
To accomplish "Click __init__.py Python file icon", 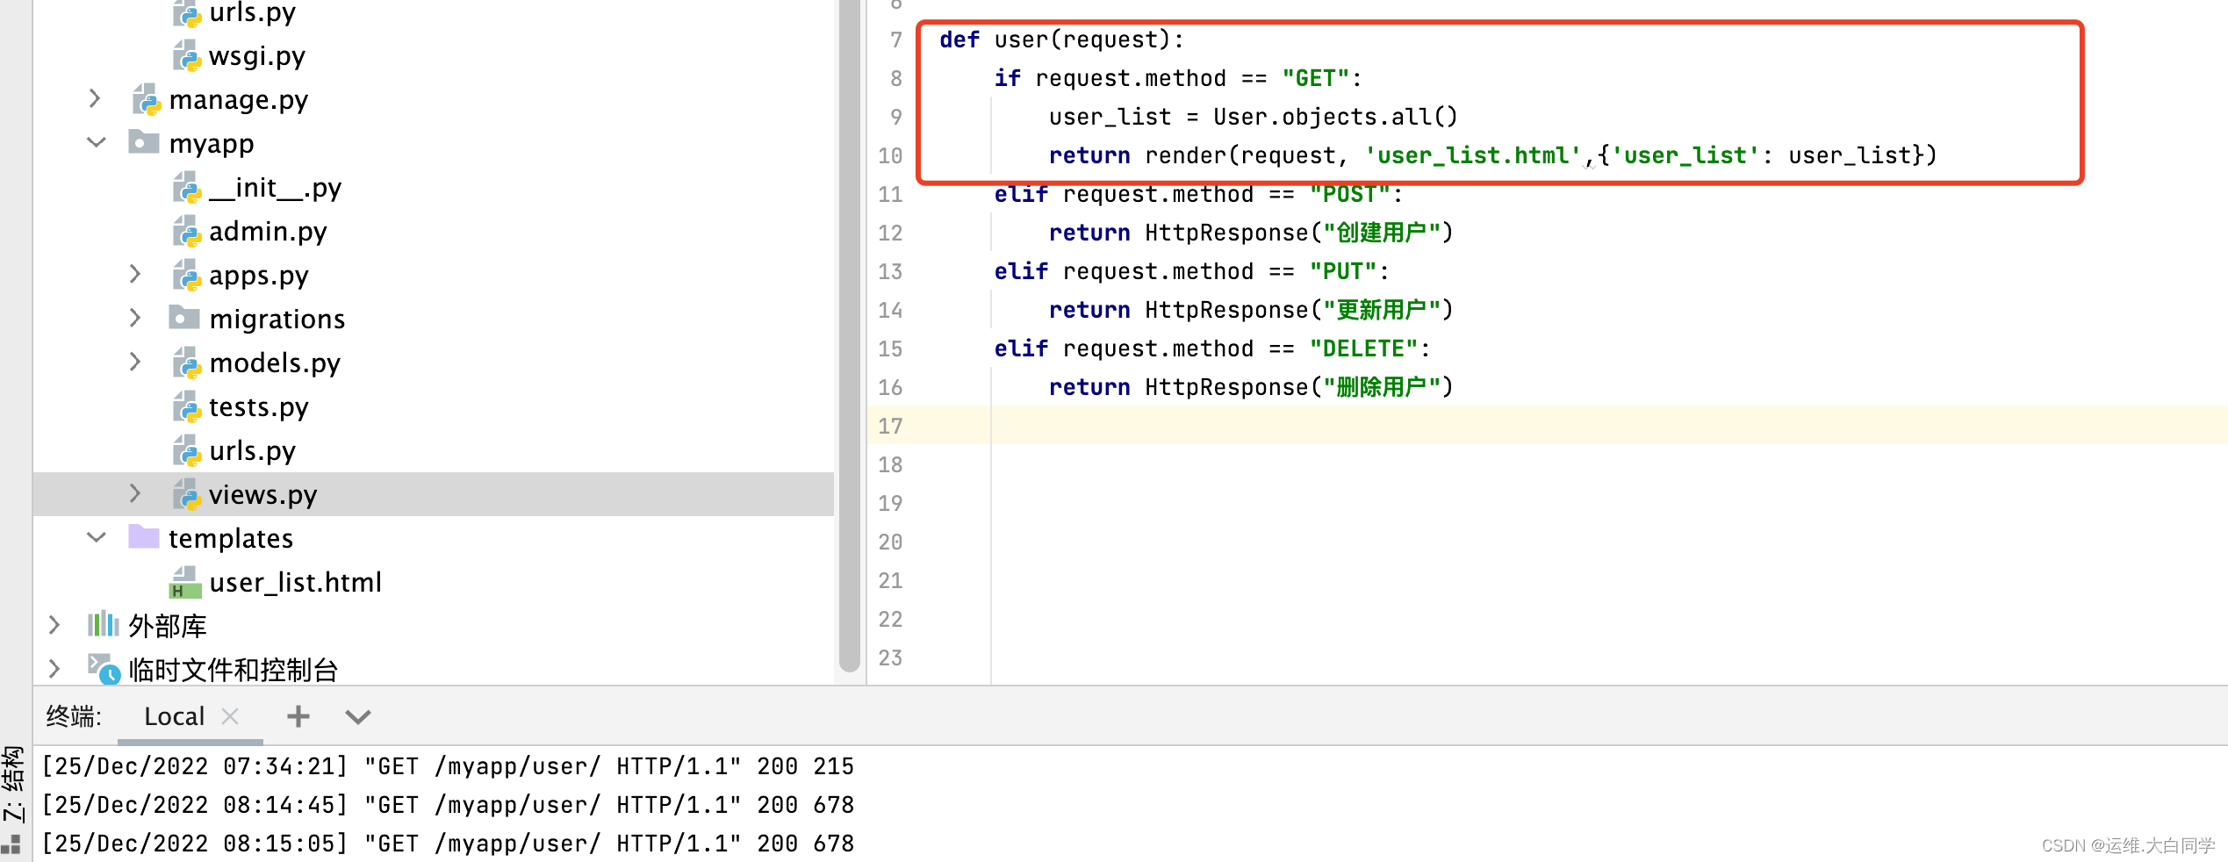I will [x=187, y=188].
